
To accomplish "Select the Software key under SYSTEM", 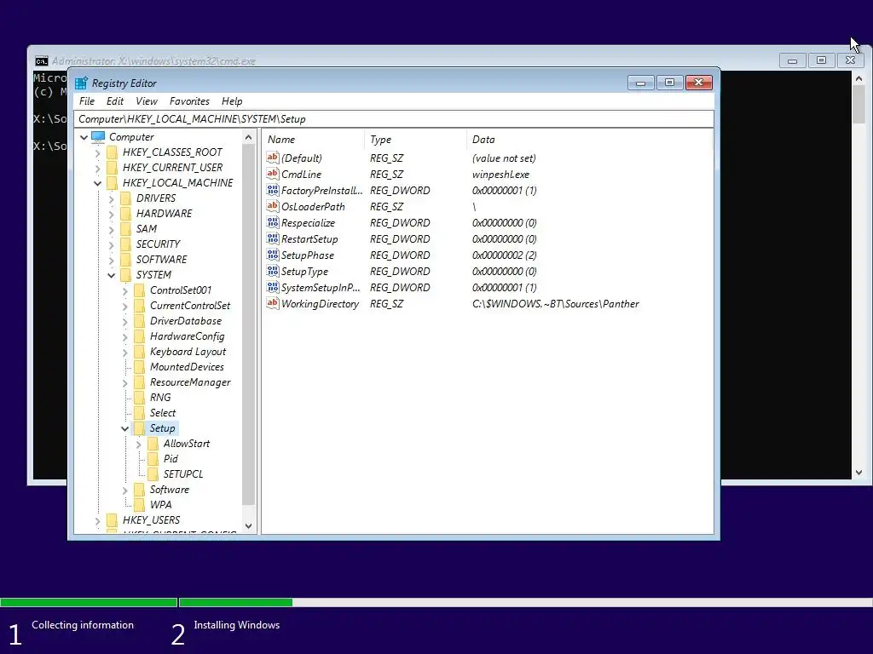I will [x=170, y=490].
